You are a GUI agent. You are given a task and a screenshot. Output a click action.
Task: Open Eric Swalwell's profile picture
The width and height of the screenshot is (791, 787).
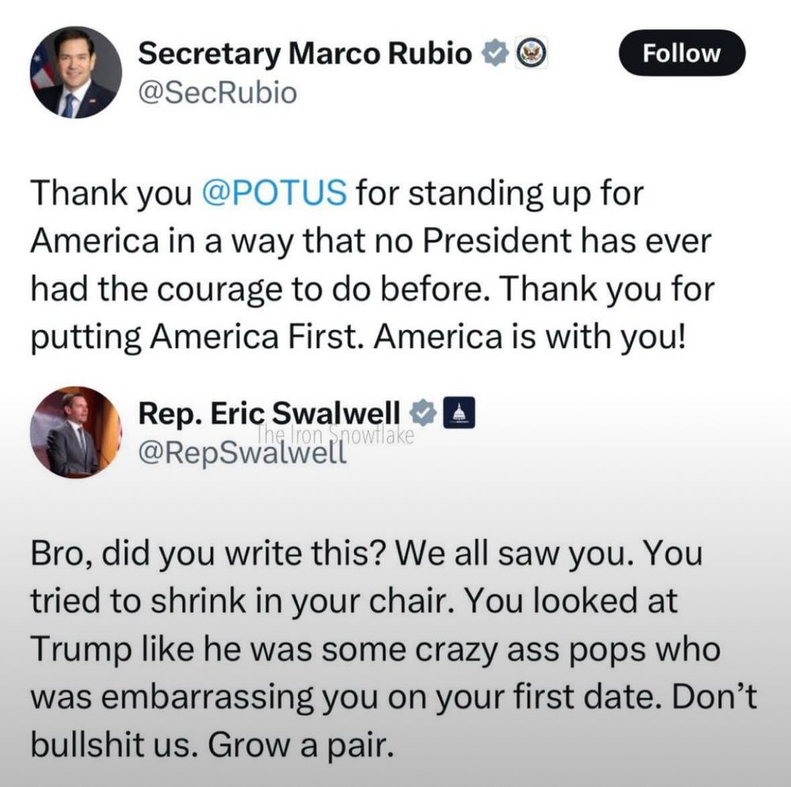click(76, 432)
